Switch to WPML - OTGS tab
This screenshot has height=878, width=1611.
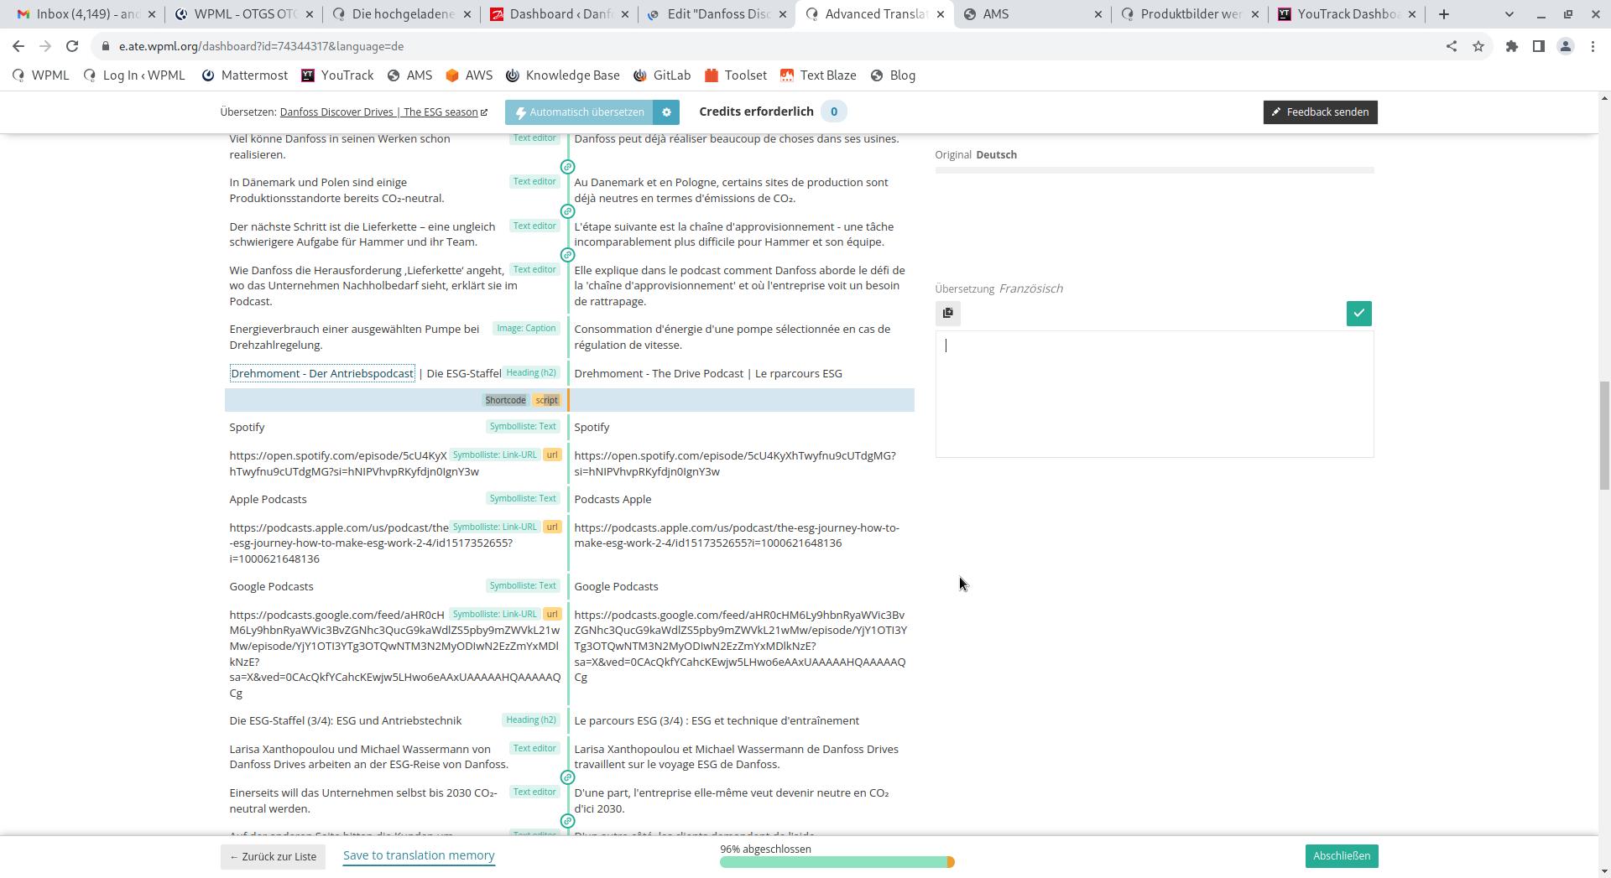tap(243, 14)
